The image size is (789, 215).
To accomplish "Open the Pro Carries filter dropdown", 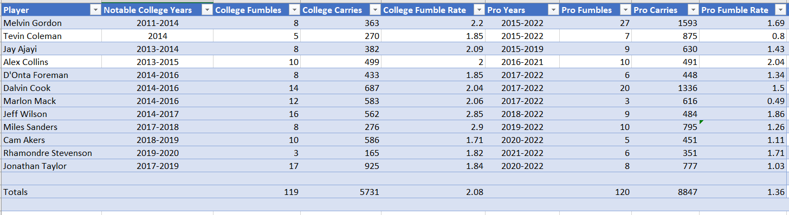I will 693,10.
